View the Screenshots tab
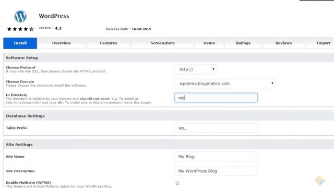The width and height of the screenshot is (334, 188). click(162, 43)
